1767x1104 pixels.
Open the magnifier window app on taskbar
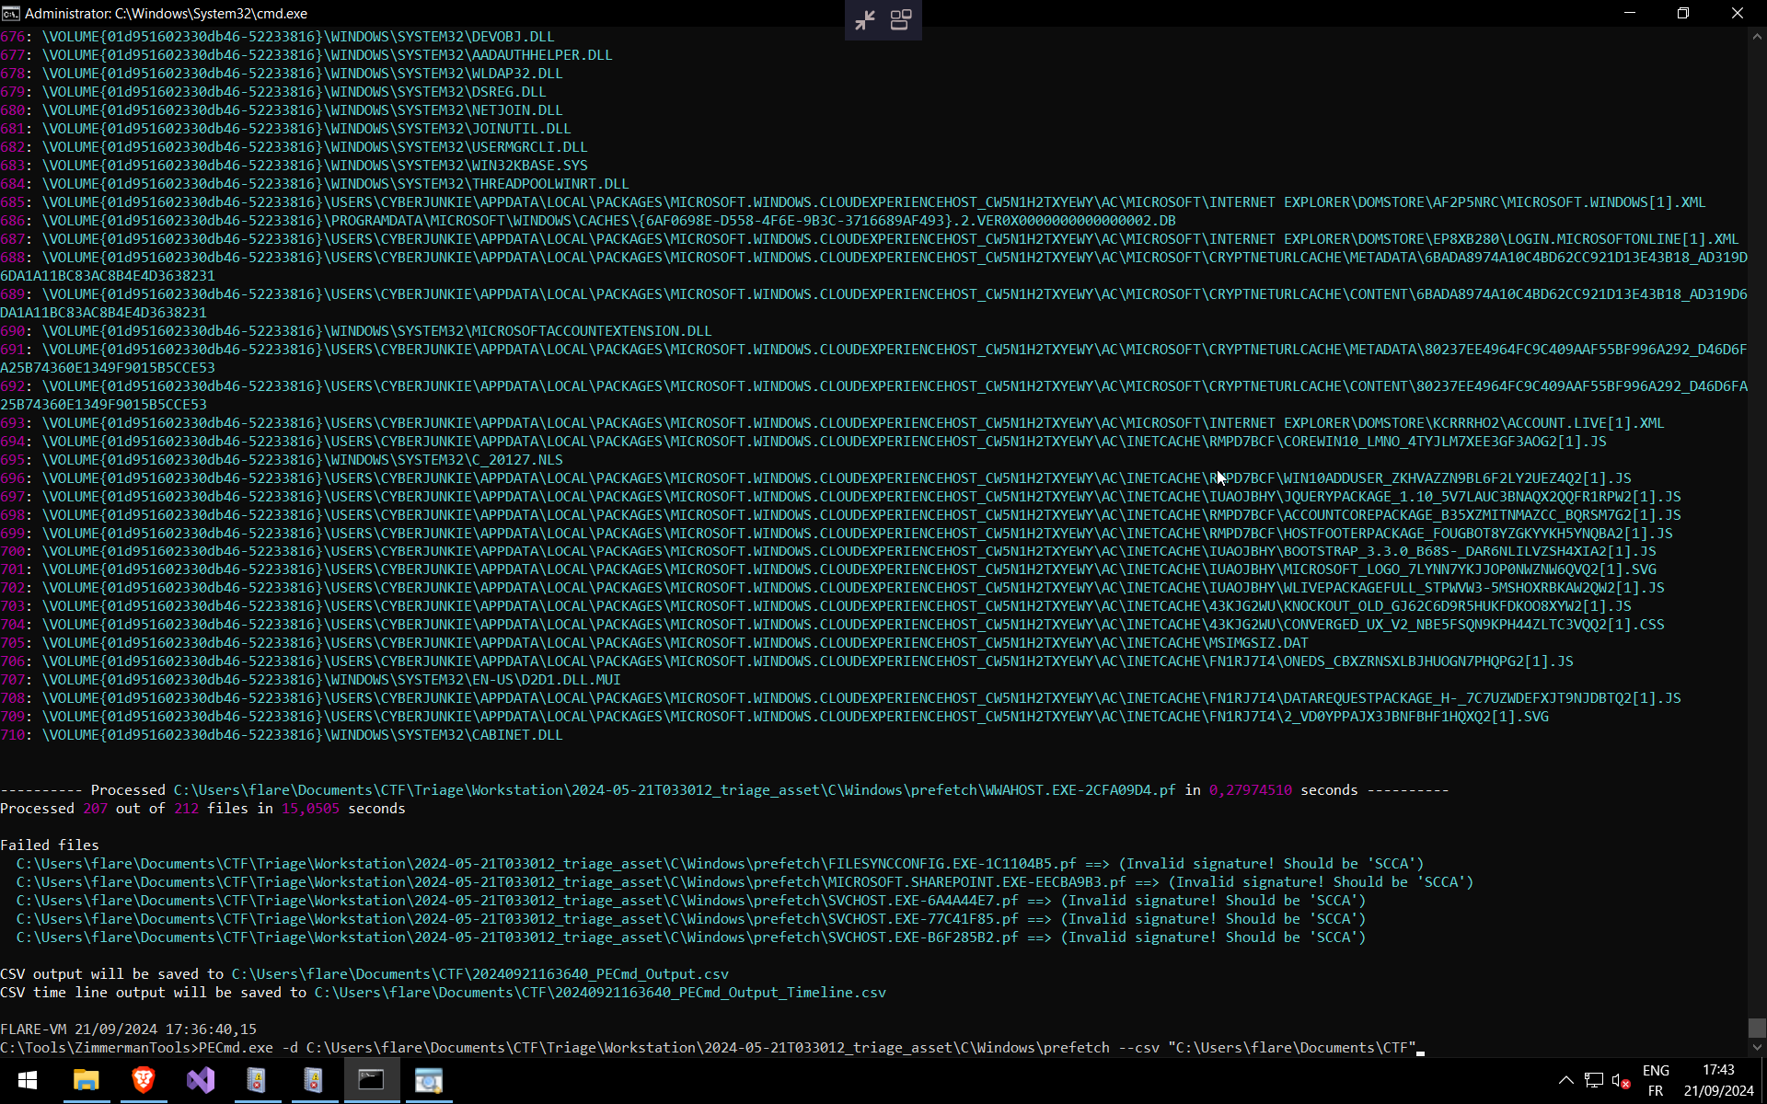click(x=429, y=1080)
